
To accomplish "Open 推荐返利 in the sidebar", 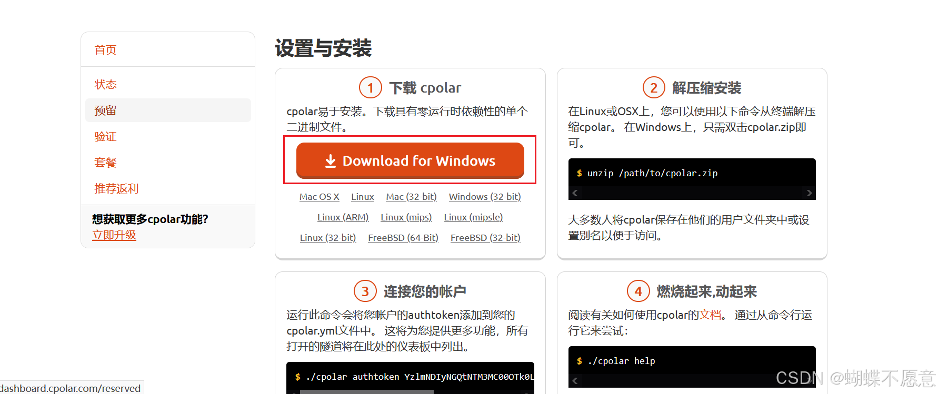I will click(116, 188).
